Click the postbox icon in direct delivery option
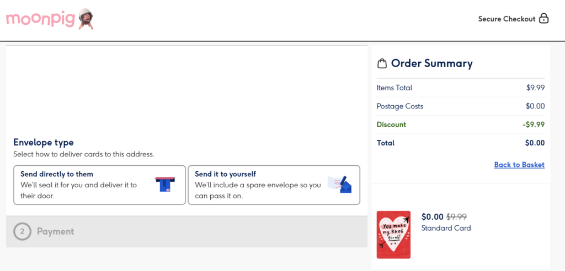This screenshot has height=271, width=565. 164,185
